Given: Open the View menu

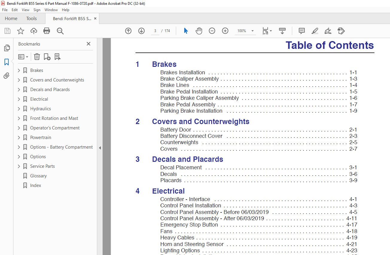Looking at the screenshot, I should [26, 10].
